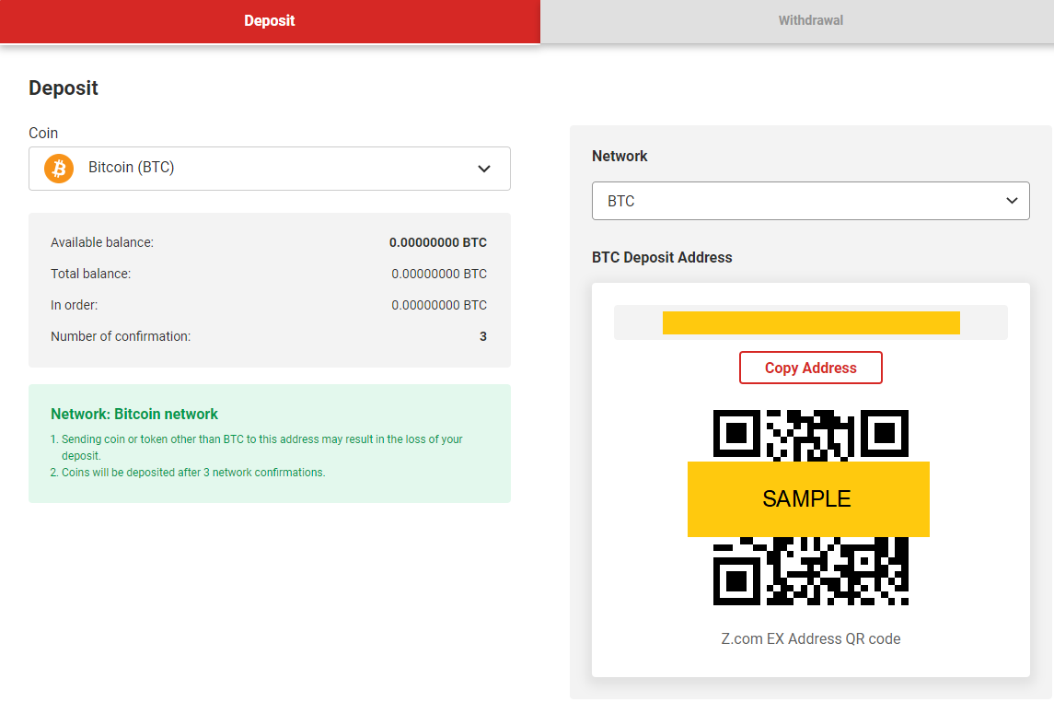Select the 'In order:' label
Image resolution: width=1054 pixels, height=702 pixels.
pos(74,305)
